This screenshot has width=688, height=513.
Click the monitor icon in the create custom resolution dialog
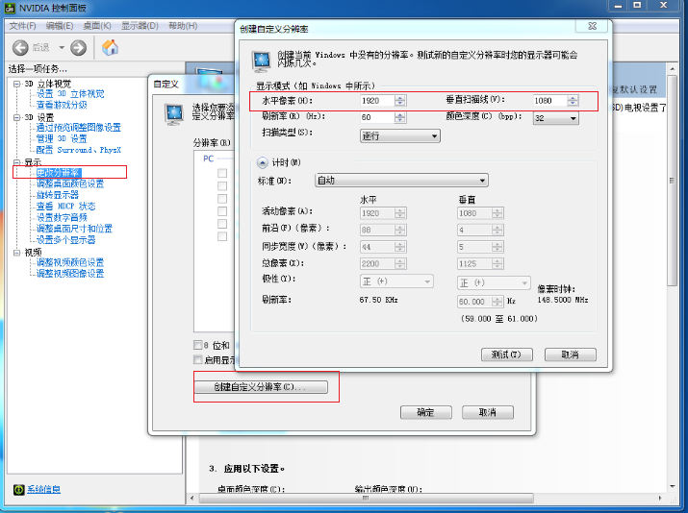click(x=262, y=61)
